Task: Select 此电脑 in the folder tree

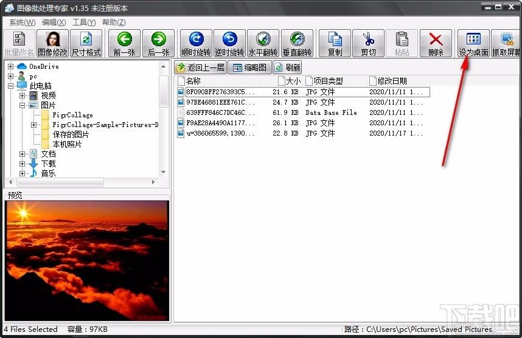Action: coord(40,86)
